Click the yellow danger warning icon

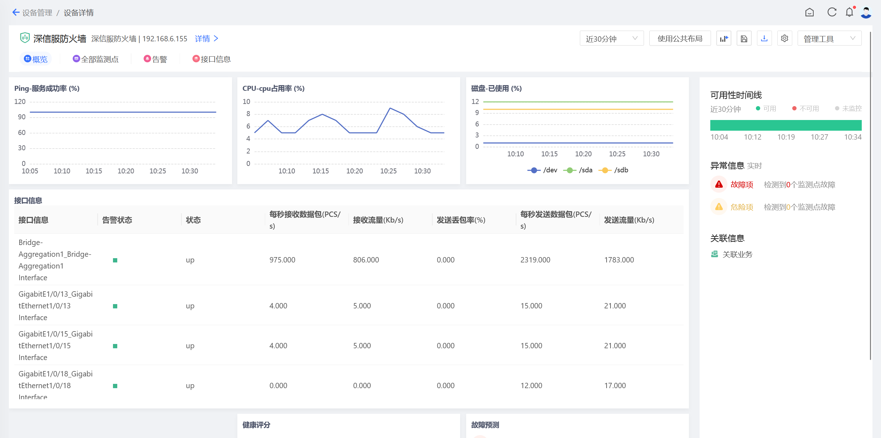point(719,207)
